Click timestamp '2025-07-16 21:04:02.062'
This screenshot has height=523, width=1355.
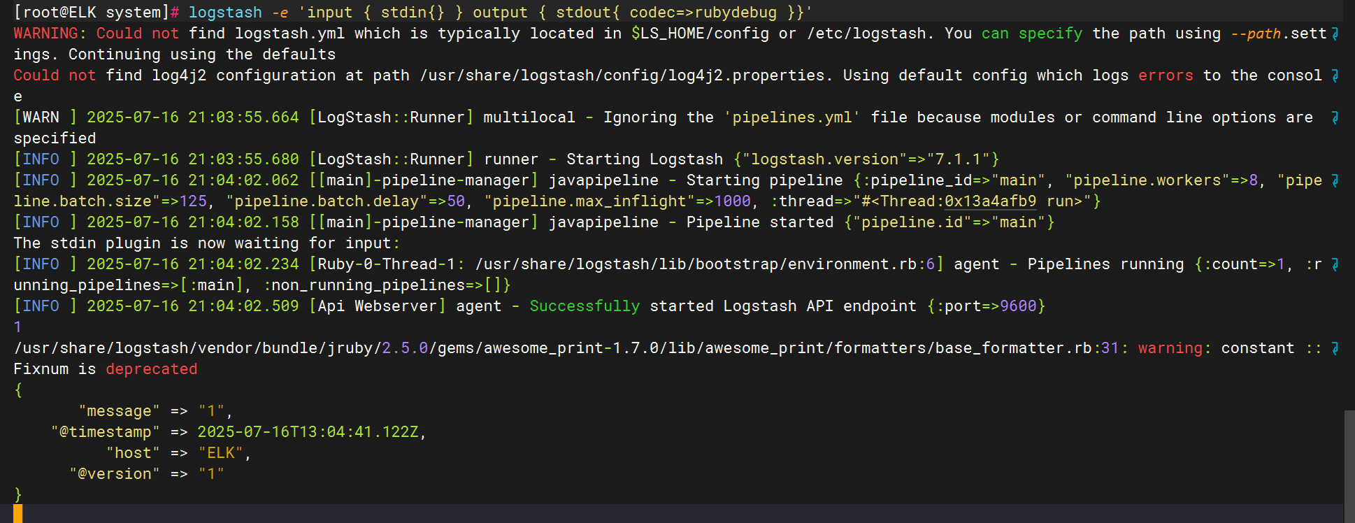[x=193, y=180]
